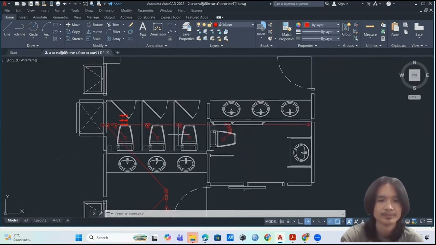Activate the Stretch command
436x245 pixels.
click(74, 39)
